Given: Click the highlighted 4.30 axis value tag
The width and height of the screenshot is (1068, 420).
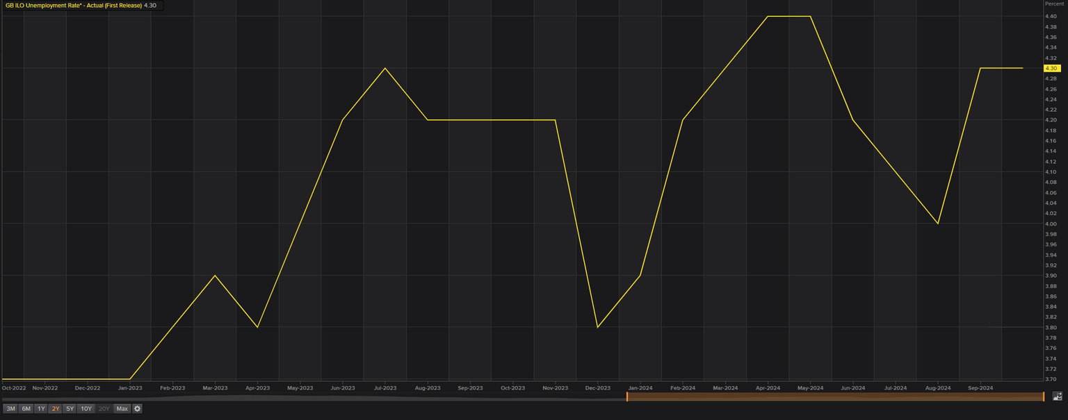Looking at the screenshot, I should pyautogui.click(x=1051, y=68).
